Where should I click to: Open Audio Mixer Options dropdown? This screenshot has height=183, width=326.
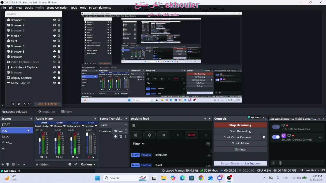point(88,164)
